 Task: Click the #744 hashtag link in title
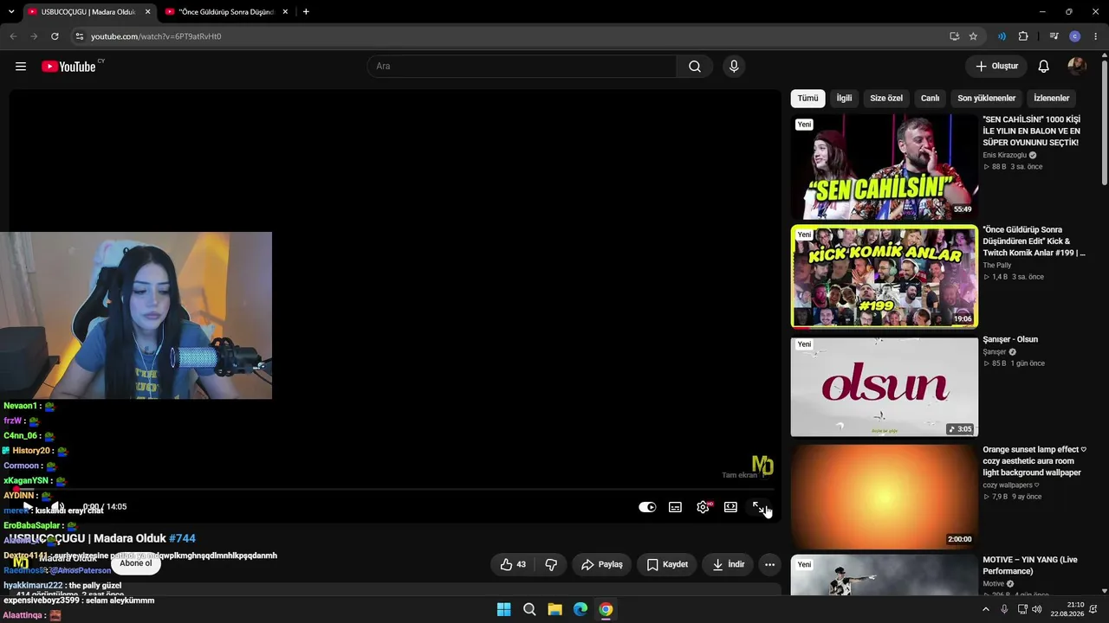[x=182, y=538]
